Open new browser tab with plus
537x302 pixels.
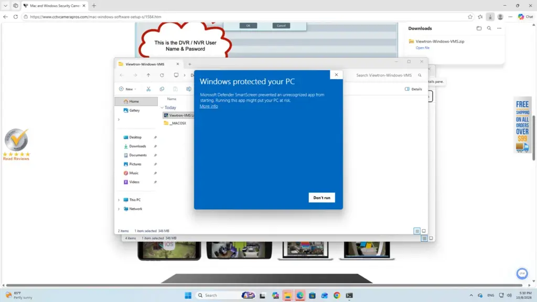pos(94,6)
